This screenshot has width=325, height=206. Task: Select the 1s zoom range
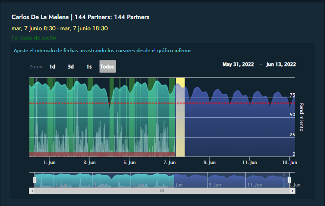(89, 66)
